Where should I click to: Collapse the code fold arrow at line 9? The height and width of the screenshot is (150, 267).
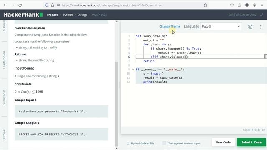133,70
